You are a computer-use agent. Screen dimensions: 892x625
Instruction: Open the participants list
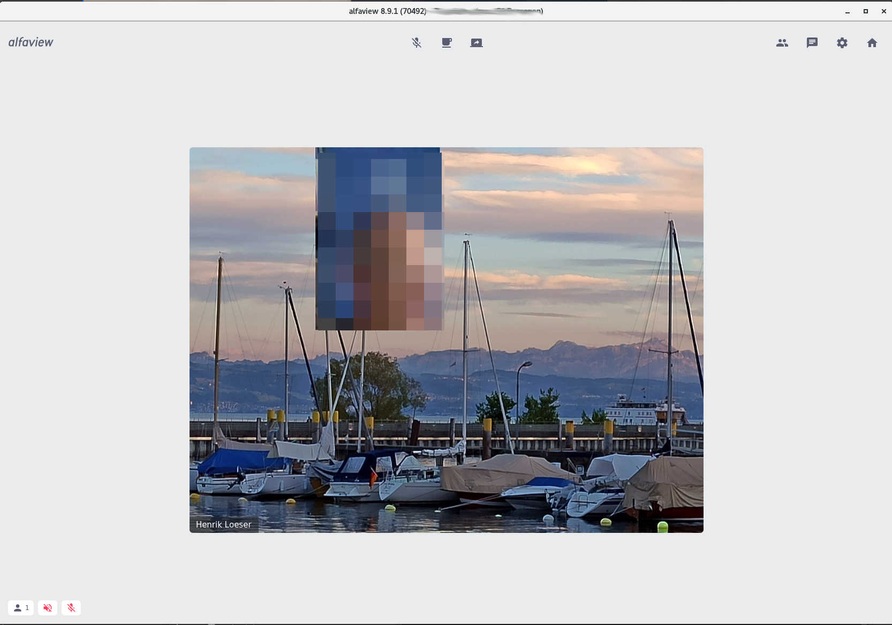click(x=782, y=43)
